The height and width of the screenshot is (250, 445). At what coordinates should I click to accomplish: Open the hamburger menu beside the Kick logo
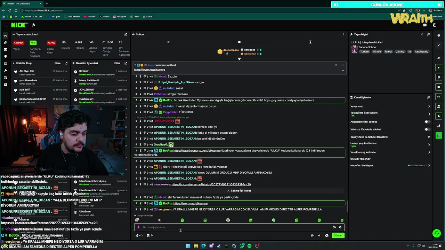click(6, 25)
